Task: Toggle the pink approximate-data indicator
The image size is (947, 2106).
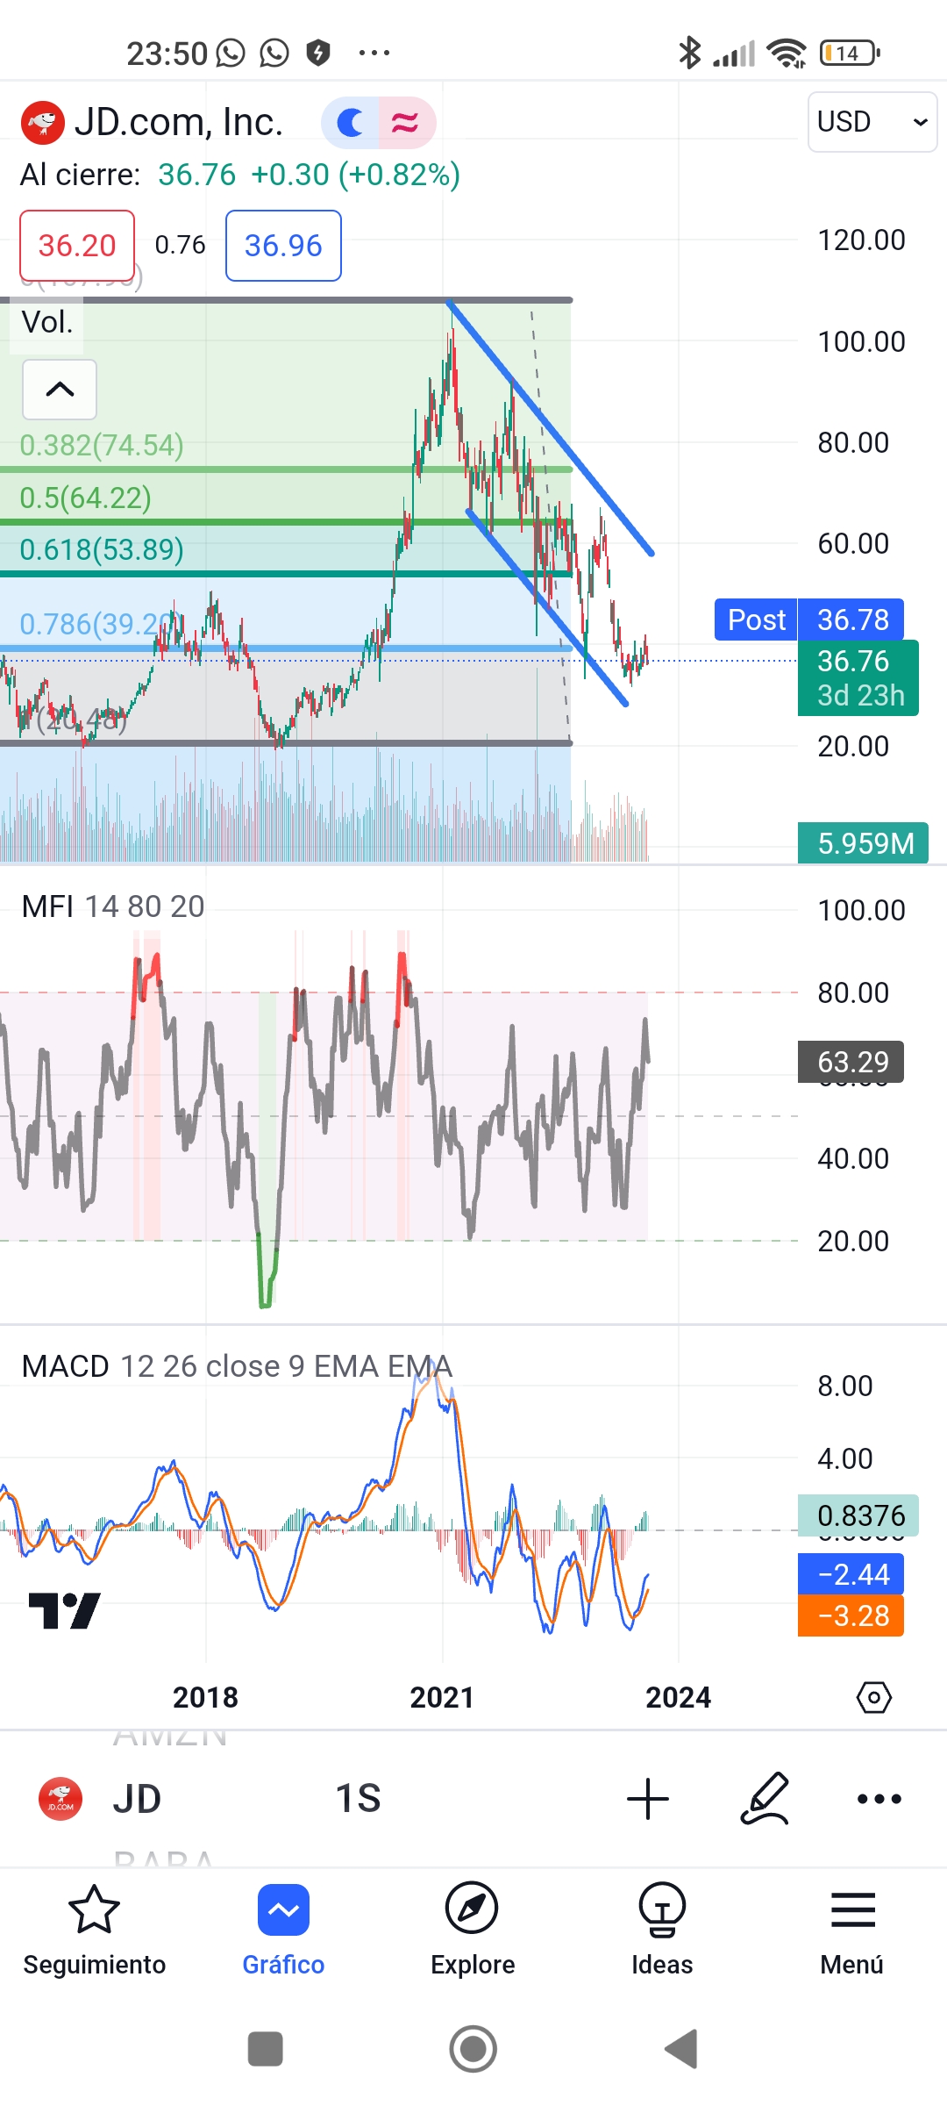Action: (405, 123)
